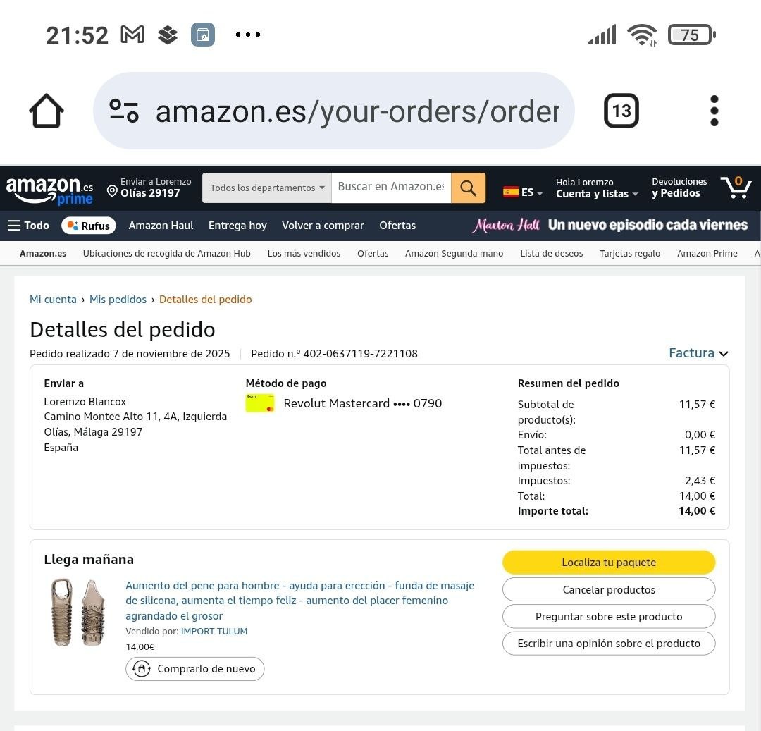Open the IMPORT TULUM seller link
The image size is (761, 731).
point(214,632)
